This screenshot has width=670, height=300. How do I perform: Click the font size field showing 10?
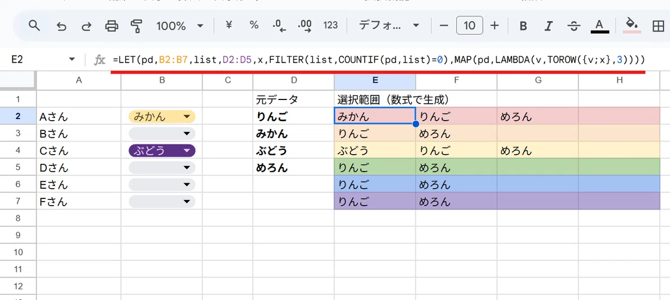pos(470,25)
